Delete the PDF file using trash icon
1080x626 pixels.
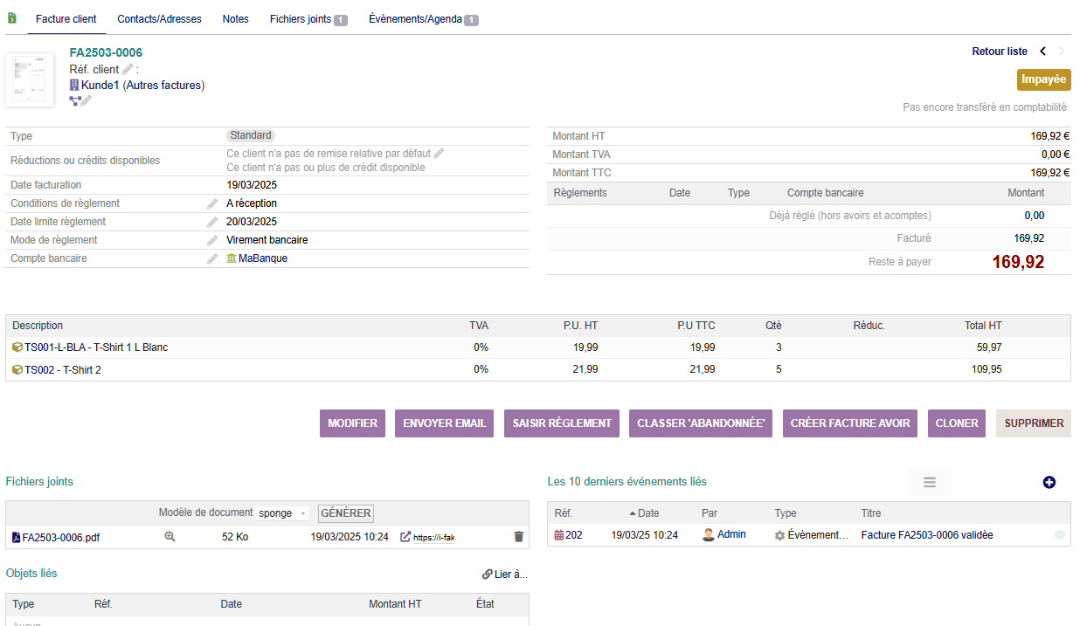(518, 537)
